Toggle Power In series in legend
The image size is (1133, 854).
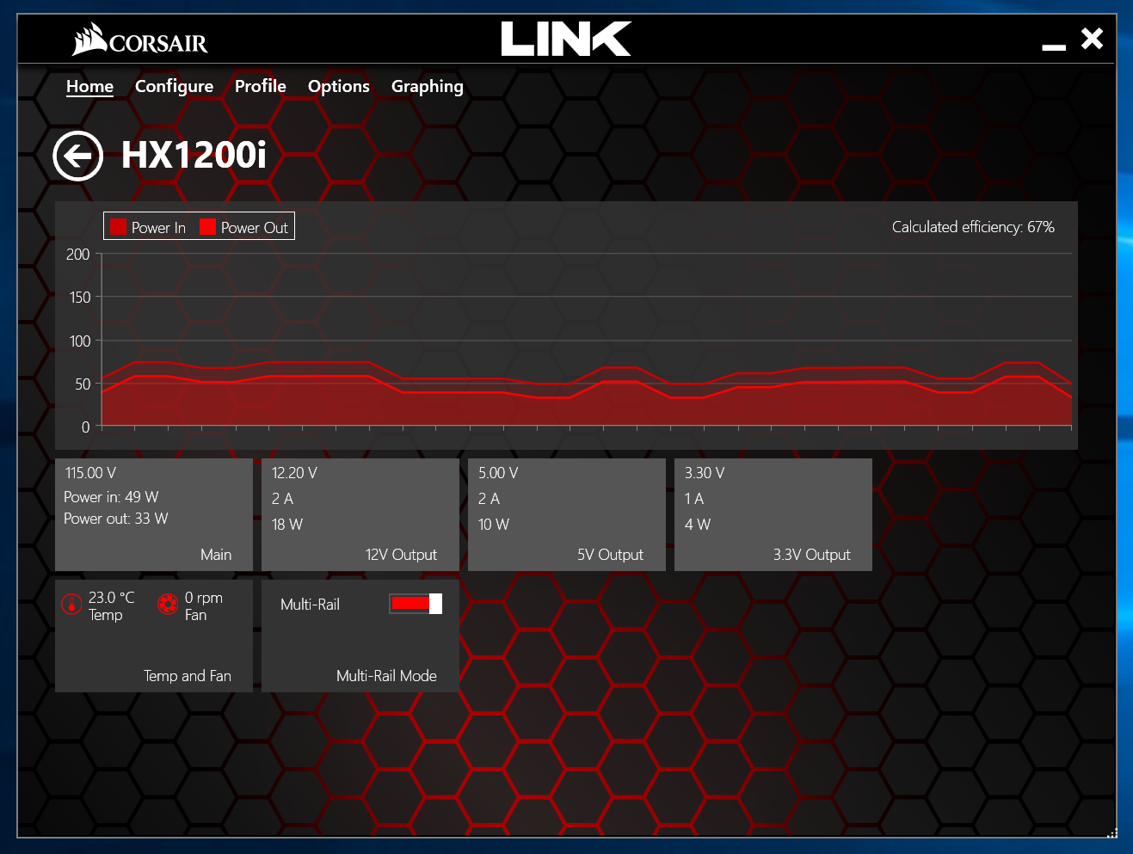pyautogui.click(x=148, y=227)
